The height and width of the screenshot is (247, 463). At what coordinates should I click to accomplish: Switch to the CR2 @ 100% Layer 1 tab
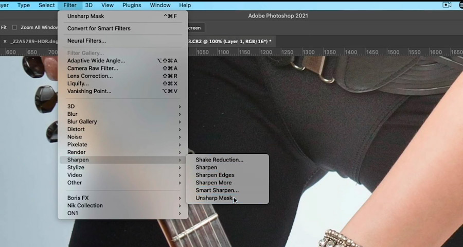pyautogui.click(x=229, y=41)
